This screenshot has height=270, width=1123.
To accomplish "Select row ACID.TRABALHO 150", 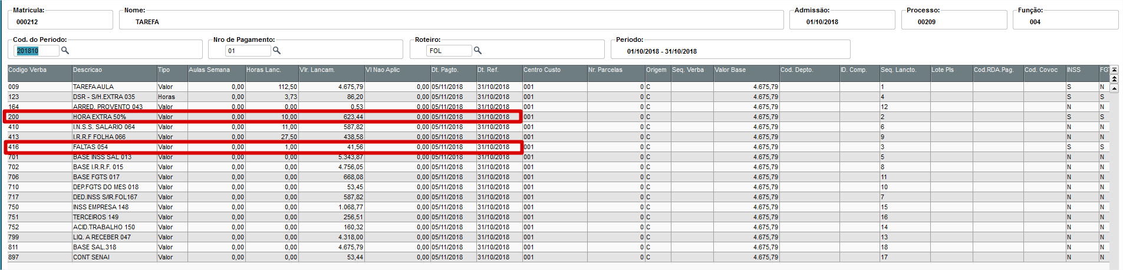I will coord(558,227).
